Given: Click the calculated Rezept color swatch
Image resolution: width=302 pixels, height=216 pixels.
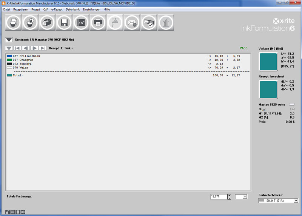Looking at the screenshot, I should [x=268, y=89].
